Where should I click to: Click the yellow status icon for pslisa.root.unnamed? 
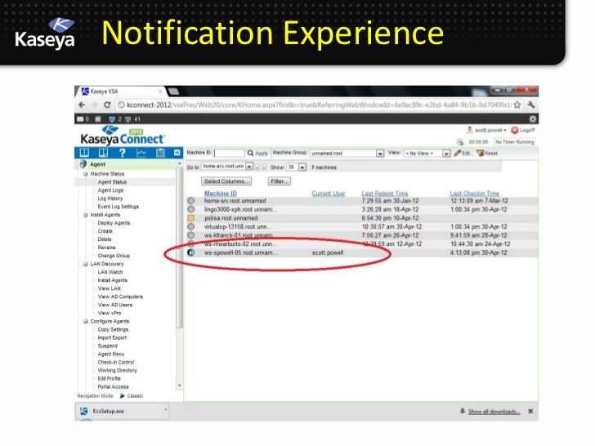coord(191,218)
